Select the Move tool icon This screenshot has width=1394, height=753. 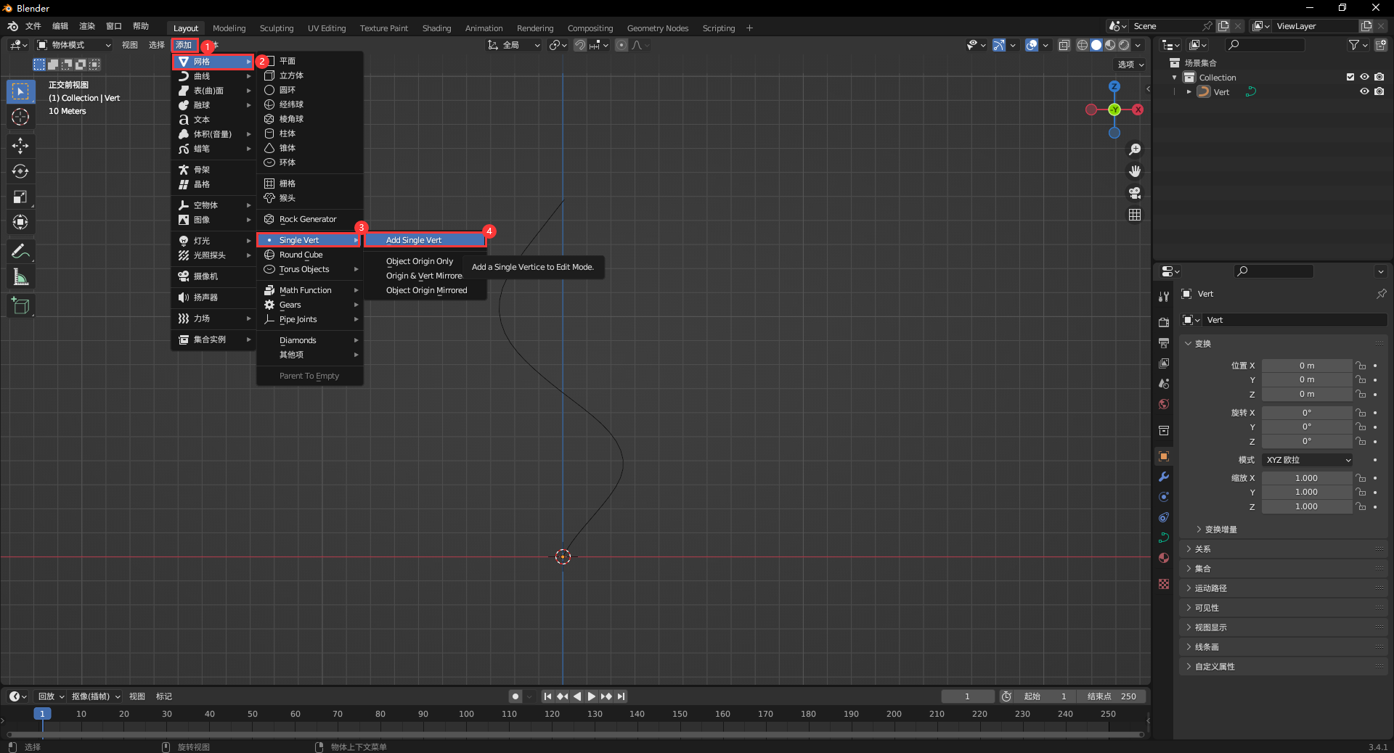click(x=20, y=146)
